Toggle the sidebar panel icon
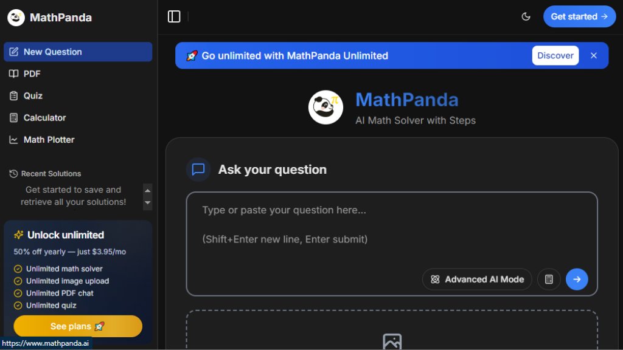623x350 pixels. coord(174,16)
